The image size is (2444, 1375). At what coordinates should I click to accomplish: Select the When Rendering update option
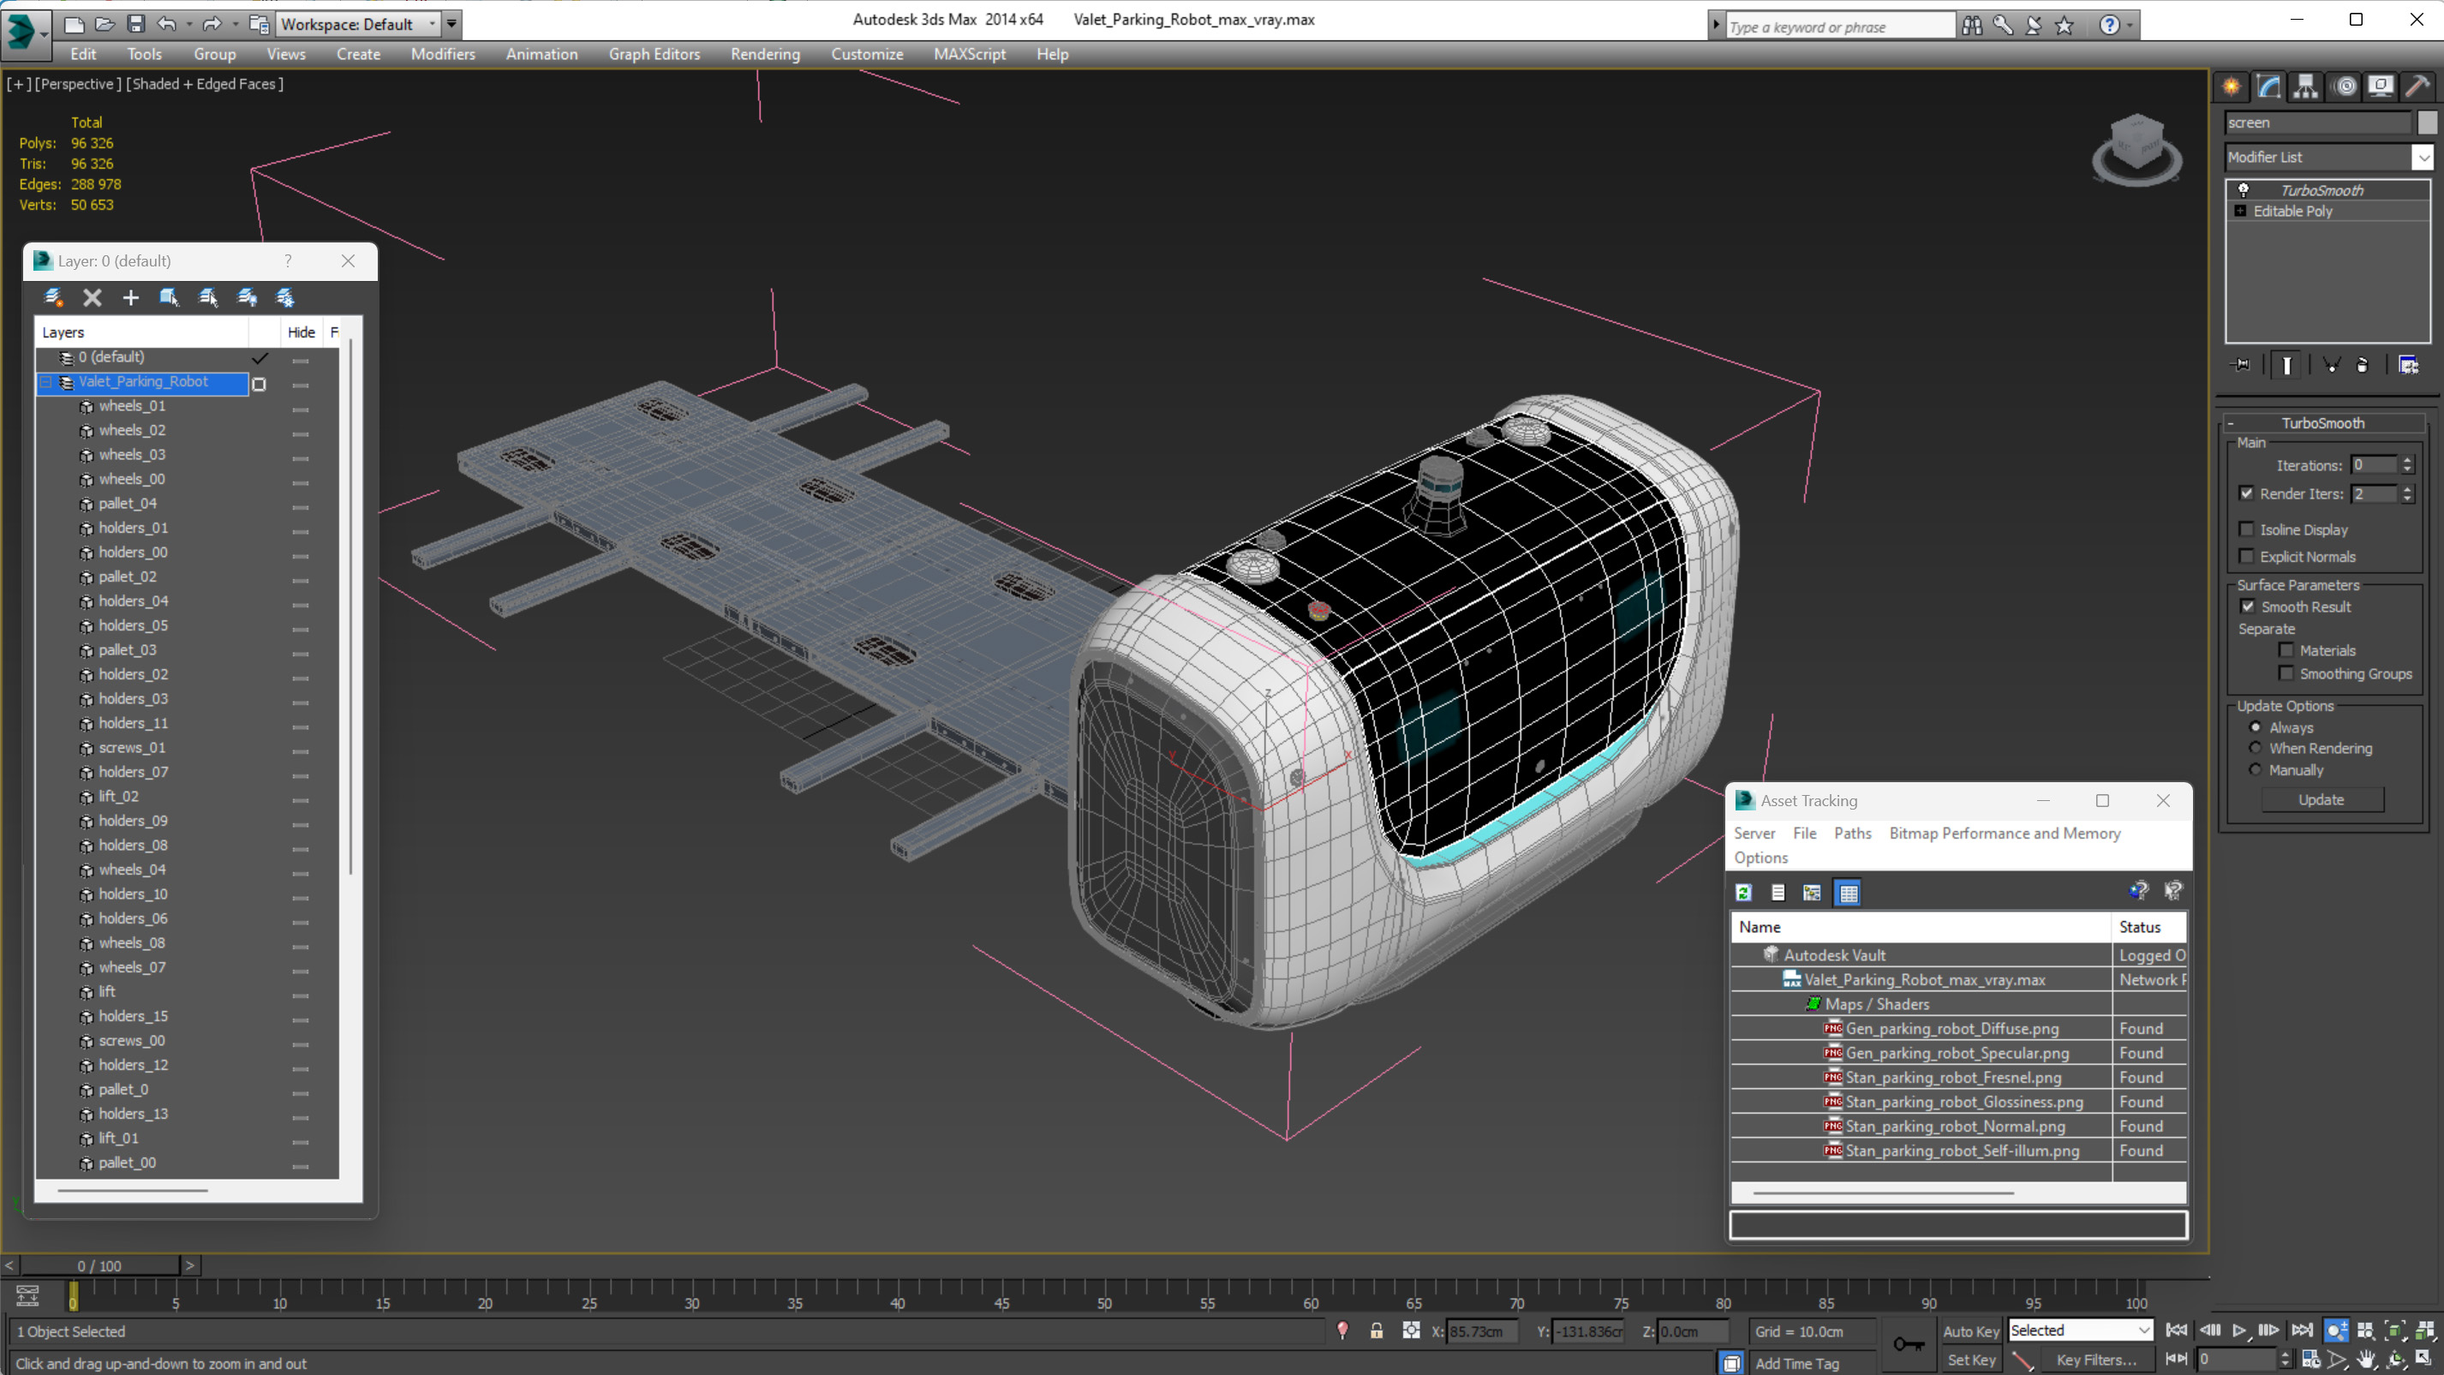(2256, 748)
